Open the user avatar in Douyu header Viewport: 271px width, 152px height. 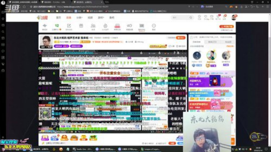tap(234, 17)
